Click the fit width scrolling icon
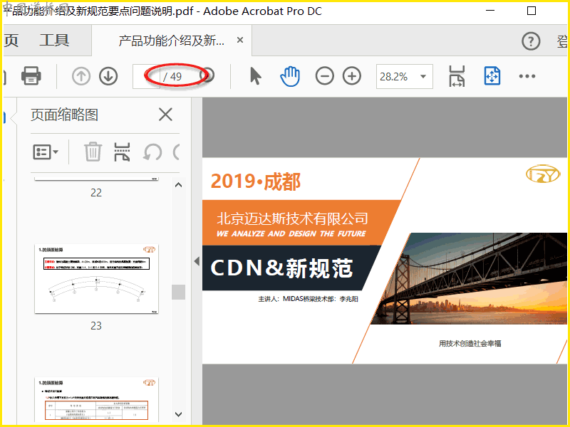The width and height of the screenshot is (570, 427). click(x=457, y=76)
